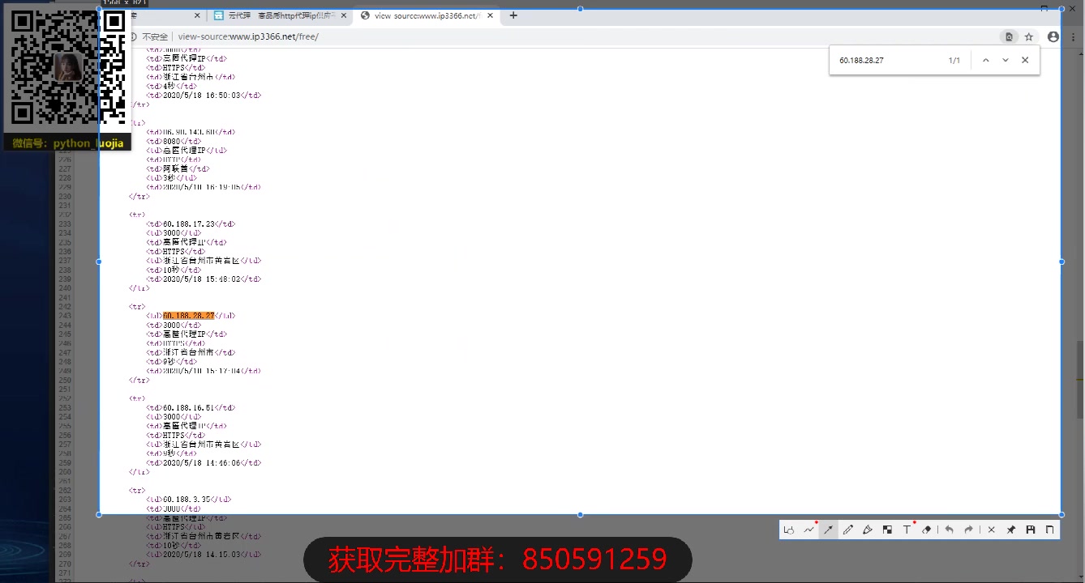This screenshot has height=583, width=1085.
Task: Select the polyline drawing tool
Action: click(x=809, y=530)
